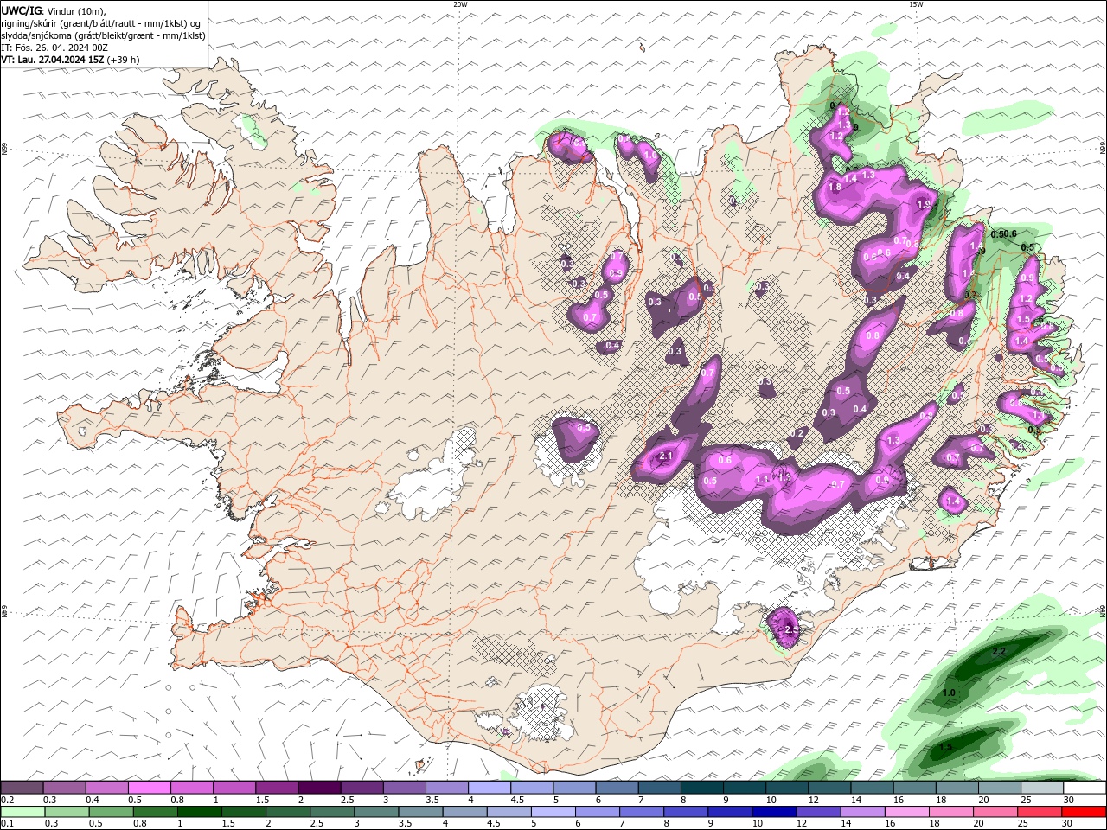
Task: Select the 'rigning/skúrir' legend description line
Action: [101, 23]
